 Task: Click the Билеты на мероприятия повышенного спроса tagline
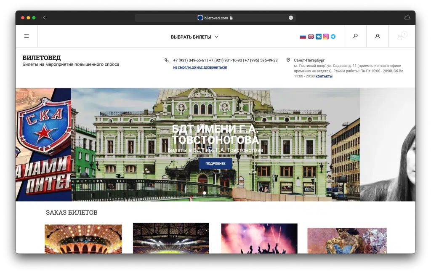coord(71,64)
